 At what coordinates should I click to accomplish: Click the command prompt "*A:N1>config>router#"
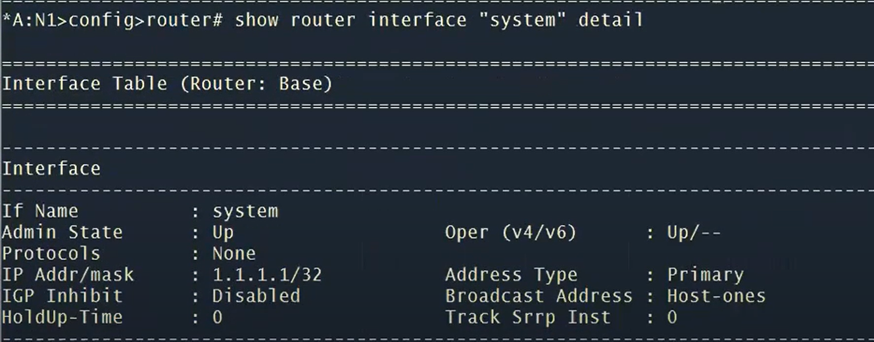point(112,20)
